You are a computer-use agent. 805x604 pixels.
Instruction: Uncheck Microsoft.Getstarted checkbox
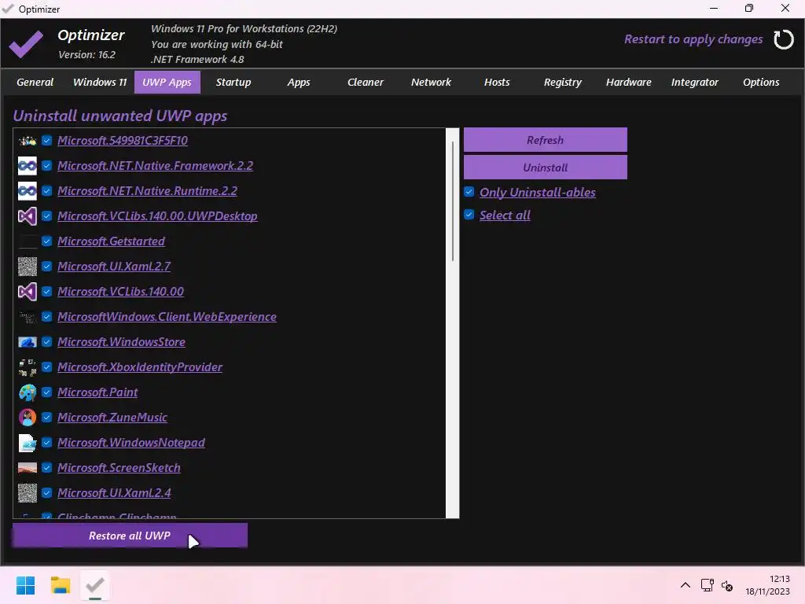46,241
